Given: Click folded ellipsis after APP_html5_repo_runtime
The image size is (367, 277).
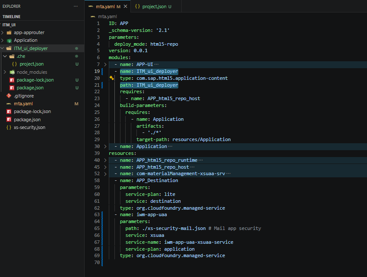Looking at the screenshot, I should tap(201, 160).
